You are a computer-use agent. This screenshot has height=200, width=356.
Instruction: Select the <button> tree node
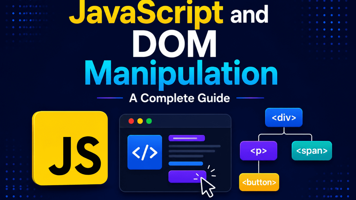[259, 182]
